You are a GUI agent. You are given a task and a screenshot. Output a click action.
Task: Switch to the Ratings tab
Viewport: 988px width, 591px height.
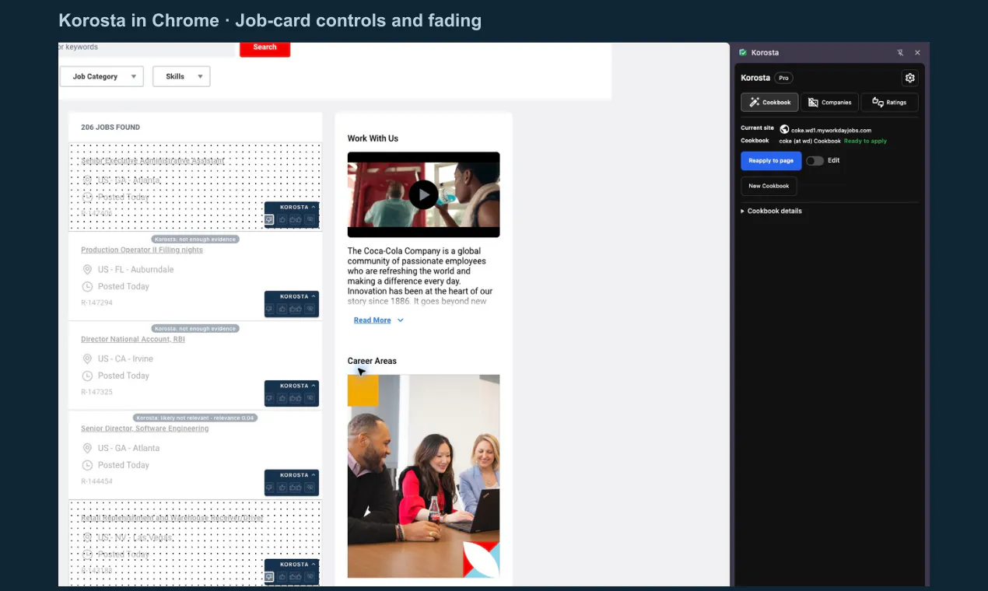pos(889,102)
